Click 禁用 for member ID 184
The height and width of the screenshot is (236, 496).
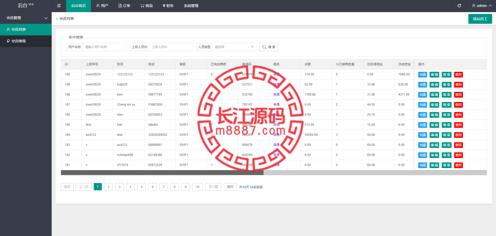[x=458, y=135]
